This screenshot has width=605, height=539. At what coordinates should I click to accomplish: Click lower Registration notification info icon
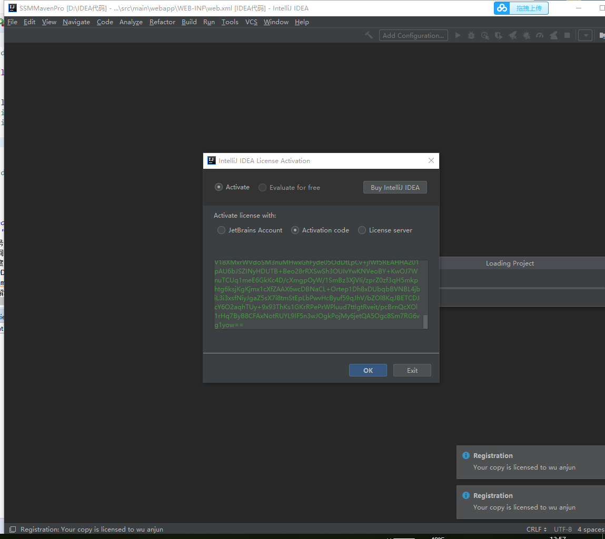click(465, 495)
